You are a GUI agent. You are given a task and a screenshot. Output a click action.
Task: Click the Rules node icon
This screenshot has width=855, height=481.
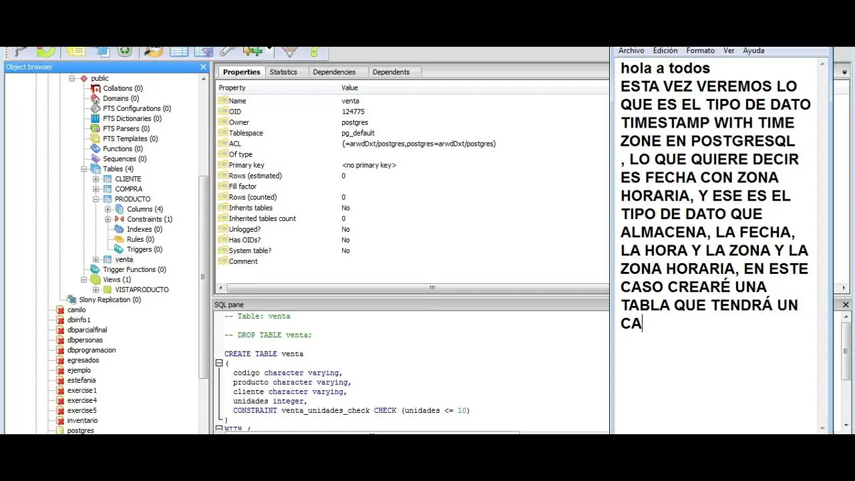[120, 239]
